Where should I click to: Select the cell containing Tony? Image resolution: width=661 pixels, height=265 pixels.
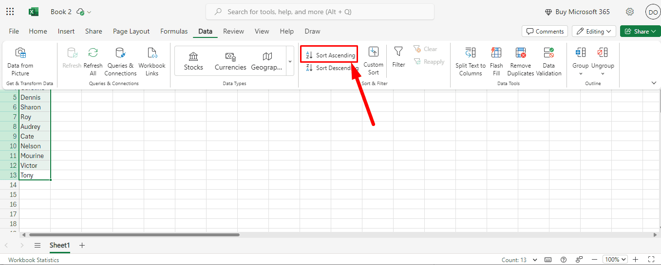(35, 175)
